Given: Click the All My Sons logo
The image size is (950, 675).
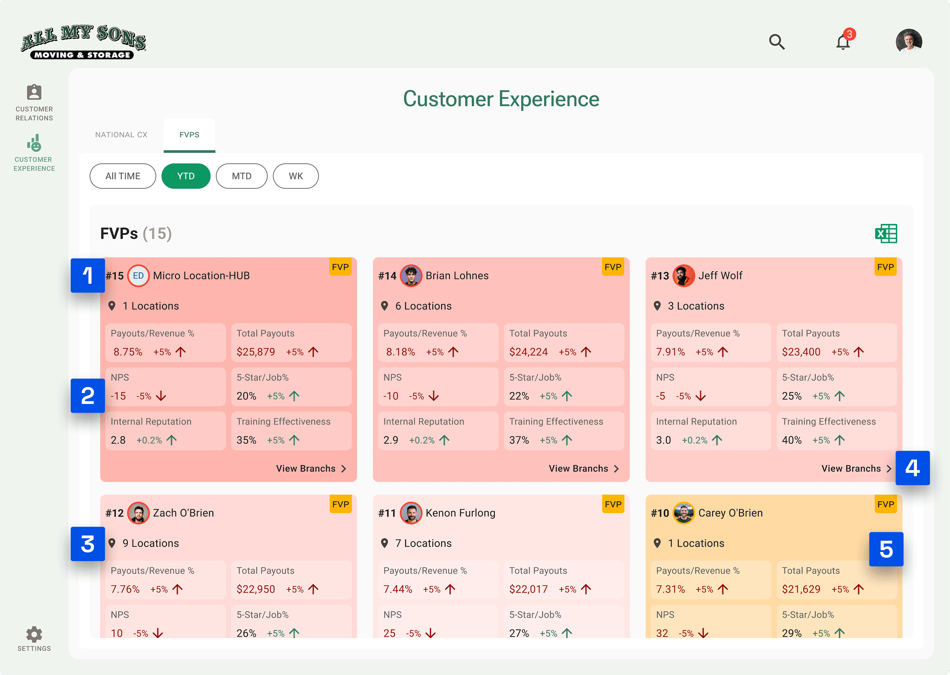Looking at the screenshot, I should click(x=83, y=41).
